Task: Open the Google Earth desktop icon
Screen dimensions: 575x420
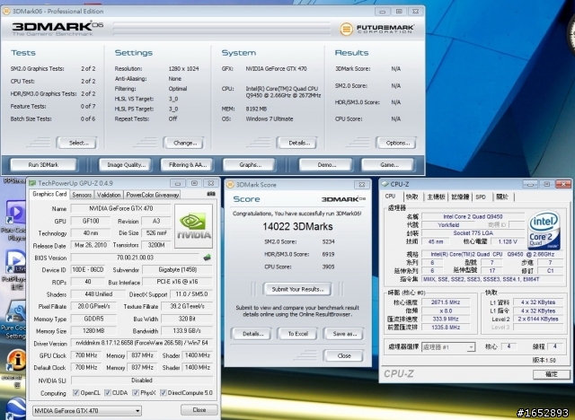Action: point(16,408)
